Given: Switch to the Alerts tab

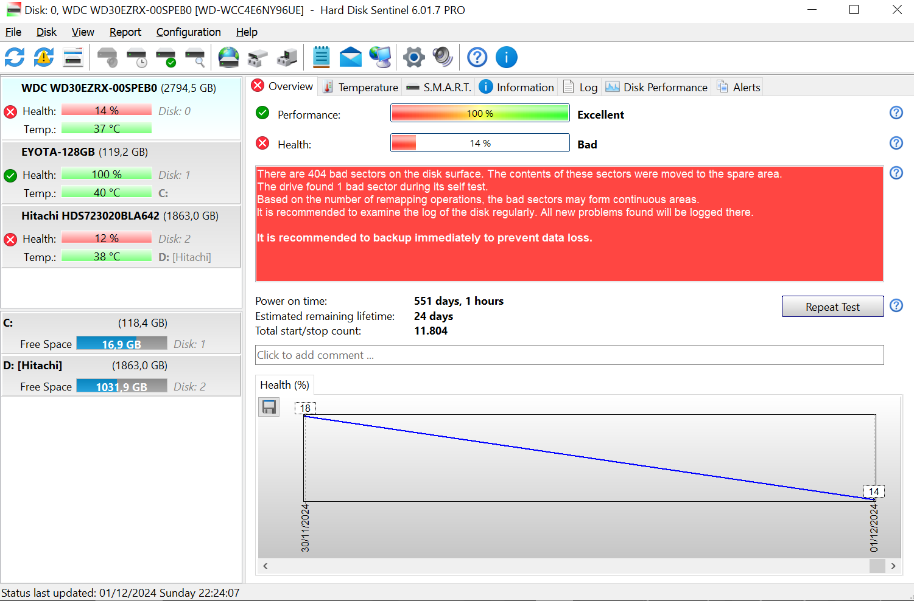Looking at the screenshot, I should click(x=738, y=87).
